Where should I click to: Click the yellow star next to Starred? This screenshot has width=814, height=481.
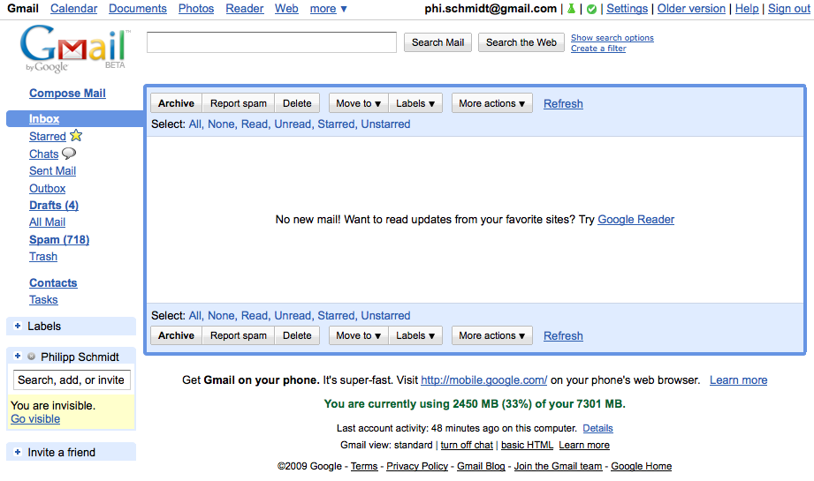[x=76, y=136]
